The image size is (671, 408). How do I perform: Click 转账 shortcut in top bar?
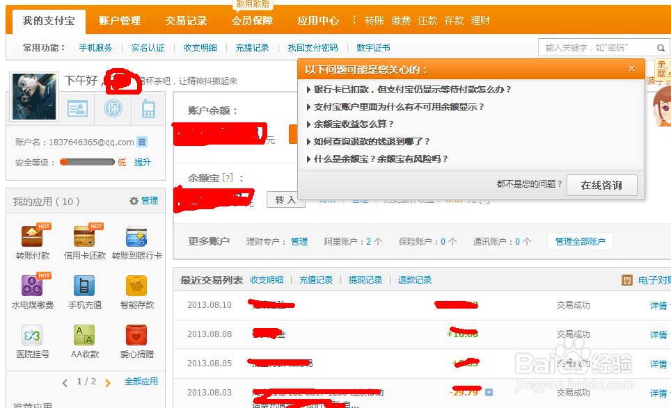pyautogui.click(x=374, y=21)
